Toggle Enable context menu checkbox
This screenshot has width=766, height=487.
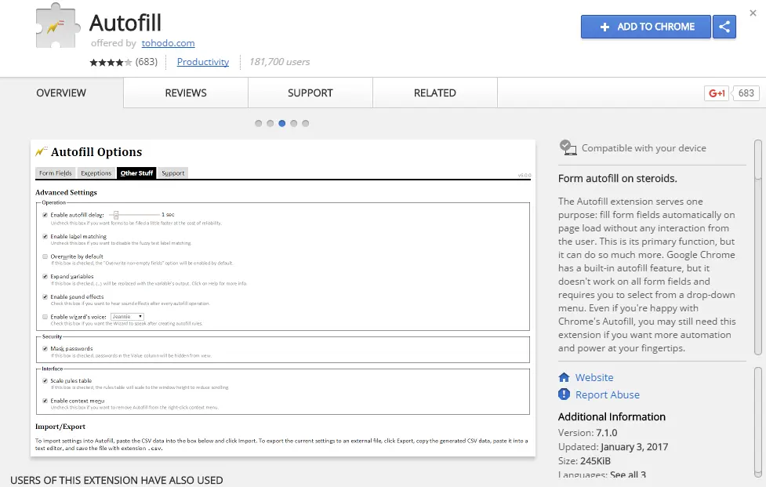tap(45, 401)
